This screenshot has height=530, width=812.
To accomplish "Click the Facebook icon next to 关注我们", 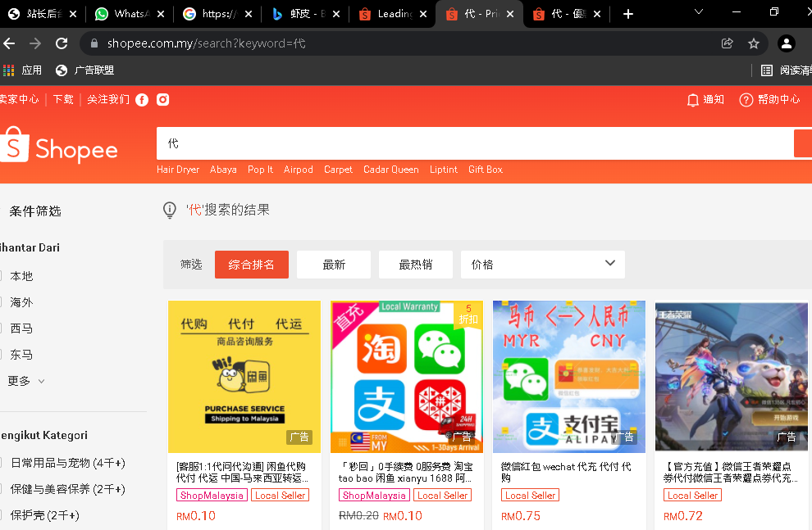I will click(x=142, y=99).
